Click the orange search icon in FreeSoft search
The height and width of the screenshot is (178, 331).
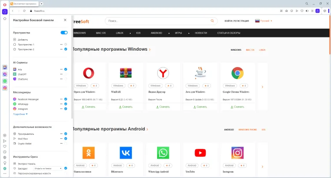pyautogui.click(x=212, y=21)
